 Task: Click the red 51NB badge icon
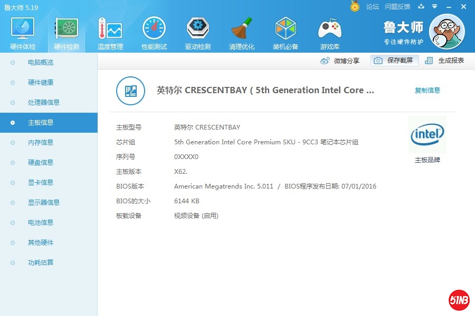point(459,300)
